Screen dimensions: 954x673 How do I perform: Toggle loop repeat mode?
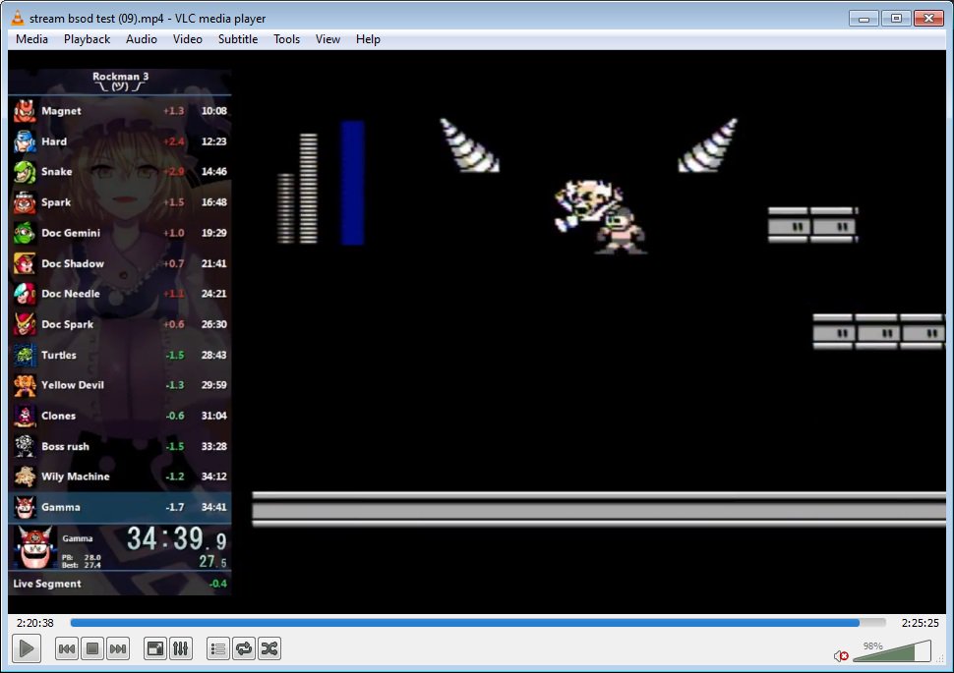click(x=243, y=648)
